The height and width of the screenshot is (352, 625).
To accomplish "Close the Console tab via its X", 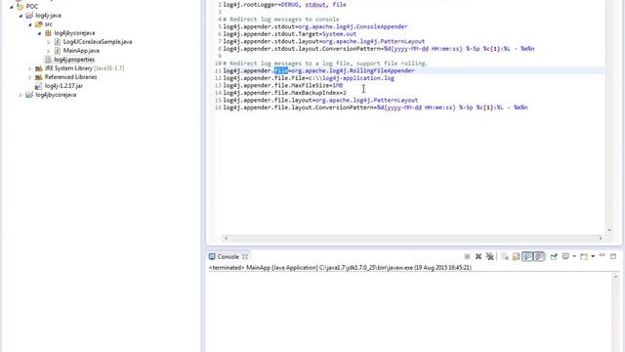I will pyautogui.click(x=245, y=256).
